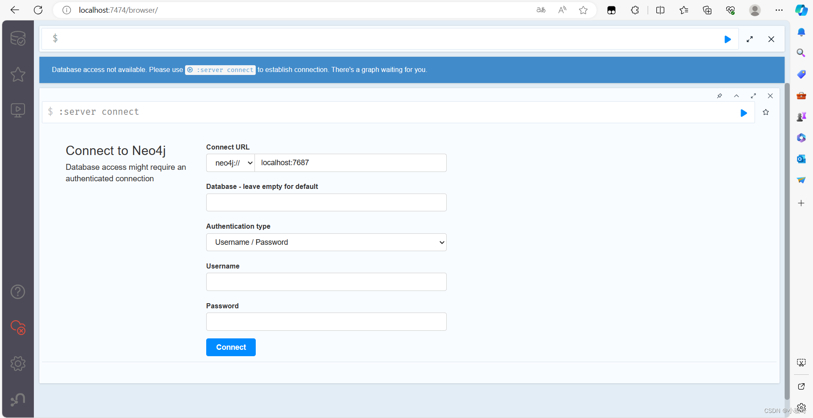This screenshot has width=813, height=418.
Task: Open notifications bell in Edge sidebar
Action: tap(801, 32)
